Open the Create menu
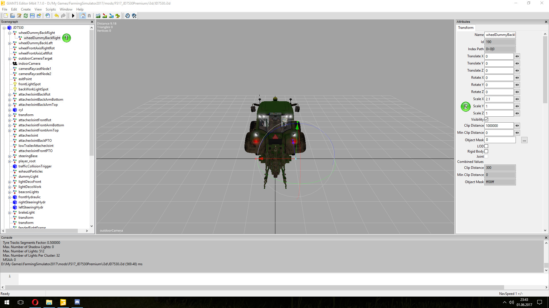Viewport: 549px width, 308px height. [26, 9]
